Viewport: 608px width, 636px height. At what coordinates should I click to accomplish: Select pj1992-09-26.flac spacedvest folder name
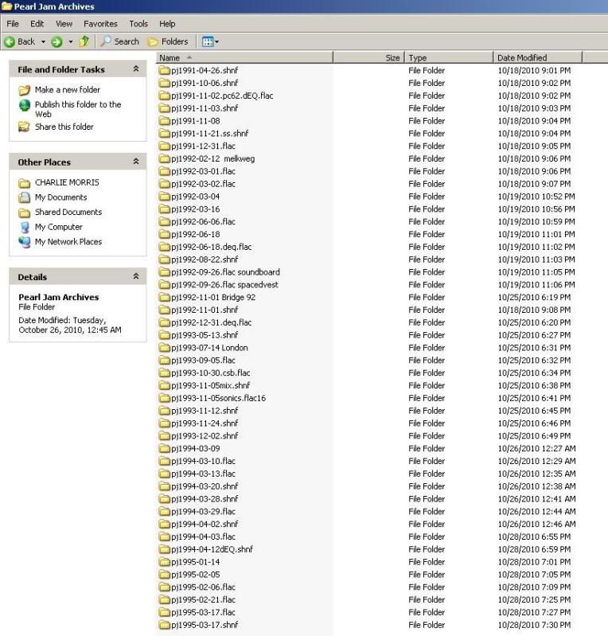[x=224, y=285]
